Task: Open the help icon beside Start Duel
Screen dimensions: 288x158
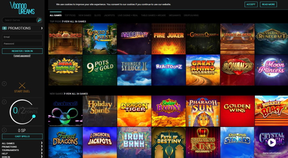Action: (4, 84)
